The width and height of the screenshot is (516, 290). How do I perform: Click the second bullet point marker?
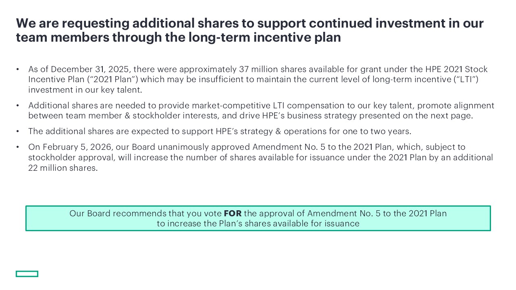click(18, 106)
